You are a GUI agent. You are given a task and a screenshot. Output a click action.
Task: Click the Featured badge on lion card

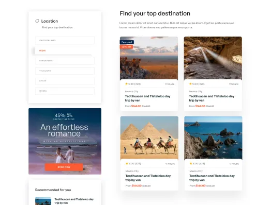[127, 42]
